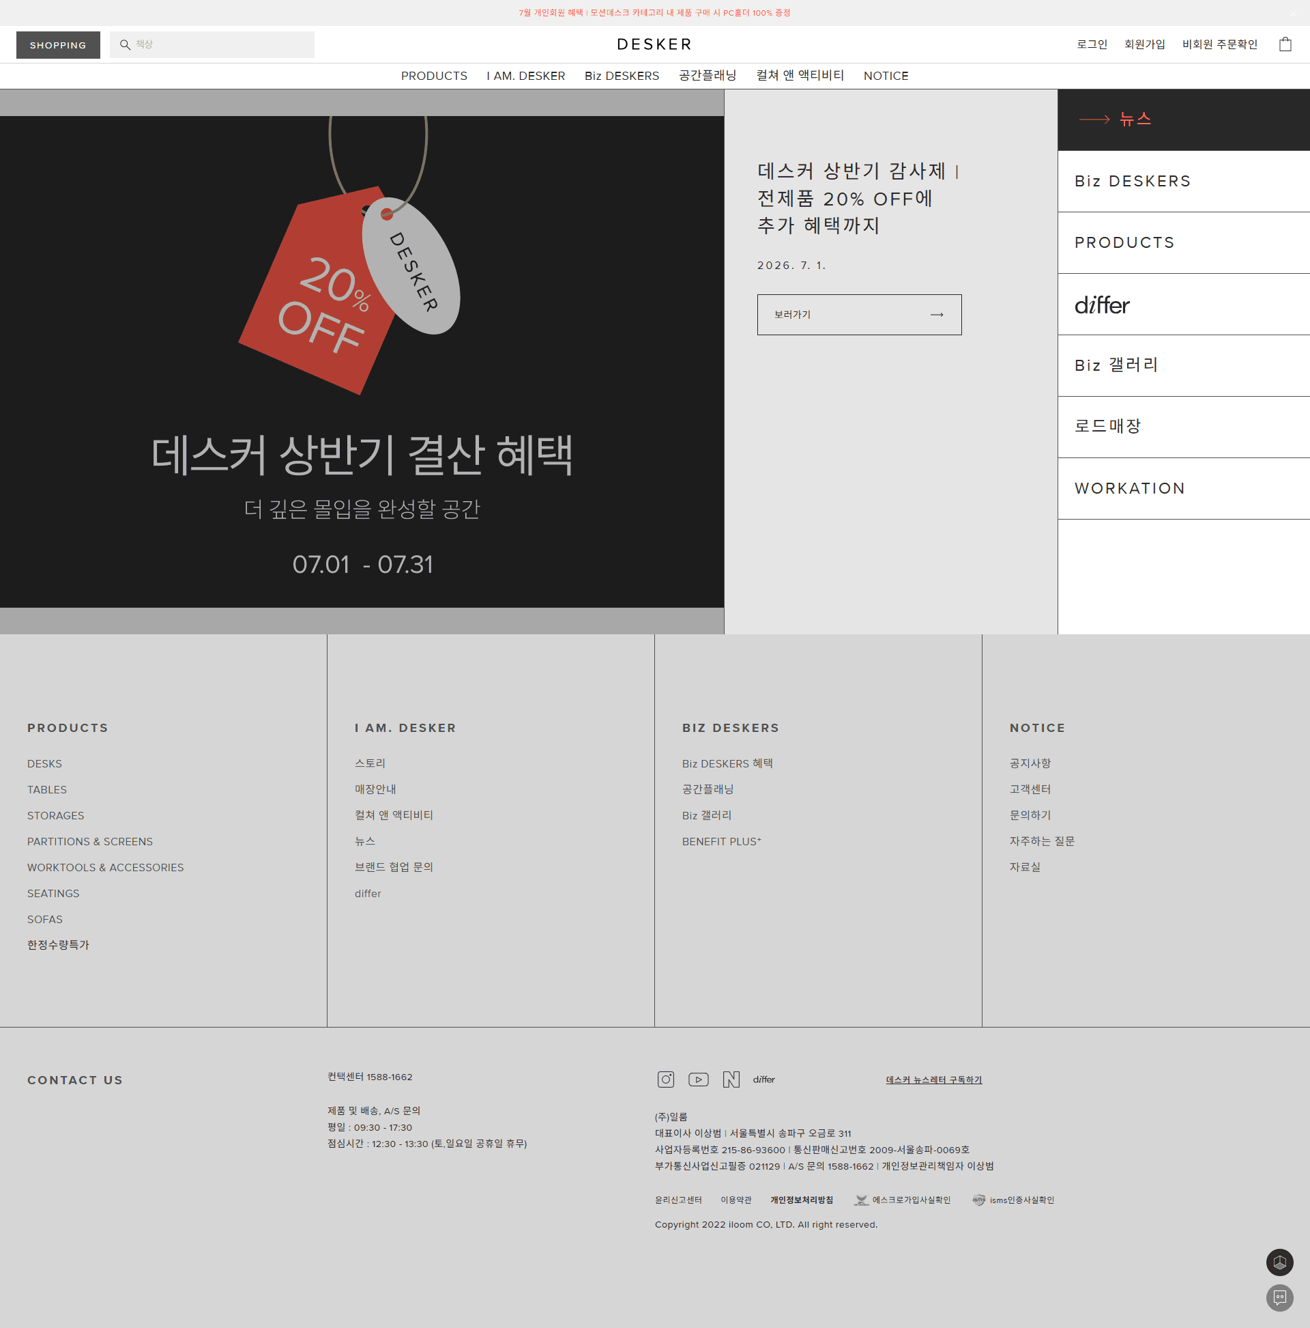
Task: Open SEATINGS footer link
Action: [x=53, y=894]
